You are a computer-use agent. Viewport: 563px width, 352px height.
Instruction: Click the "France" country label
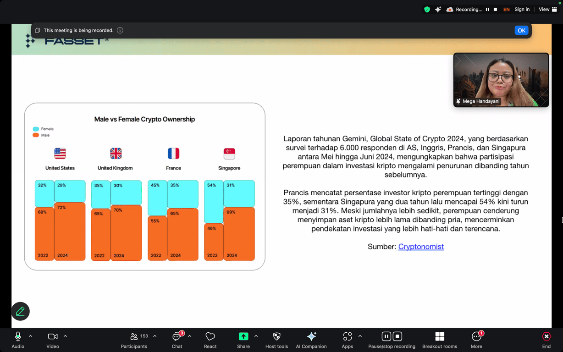(x=173, y=168)
